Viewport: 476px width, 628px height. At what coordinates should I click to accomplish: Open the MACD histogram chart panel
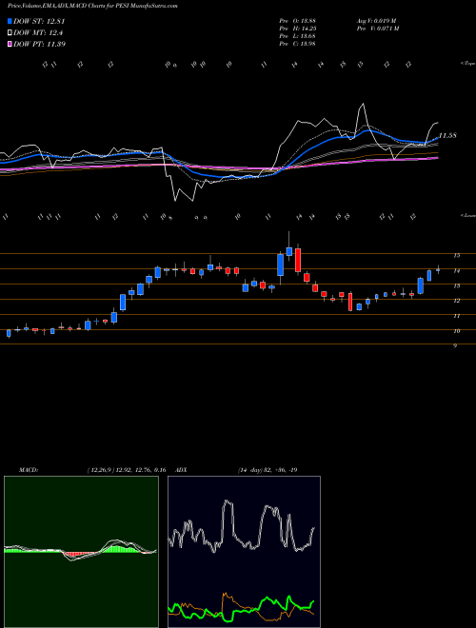(81, 552)
